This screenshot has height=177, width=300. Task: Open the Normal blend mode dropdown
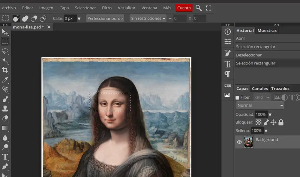point(259,105)
